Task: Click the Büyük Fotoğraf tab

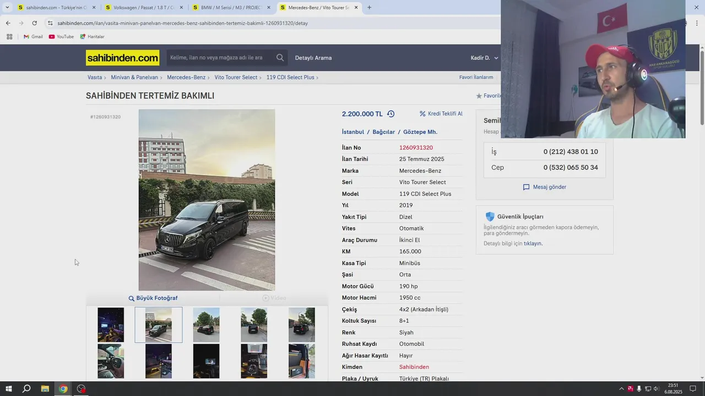Action: click(153, 298)
